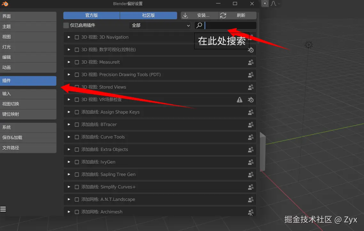Screen dimensions: 364x231
Task: Enable the BTracer add-on checkbox
Action: point(77,125)
